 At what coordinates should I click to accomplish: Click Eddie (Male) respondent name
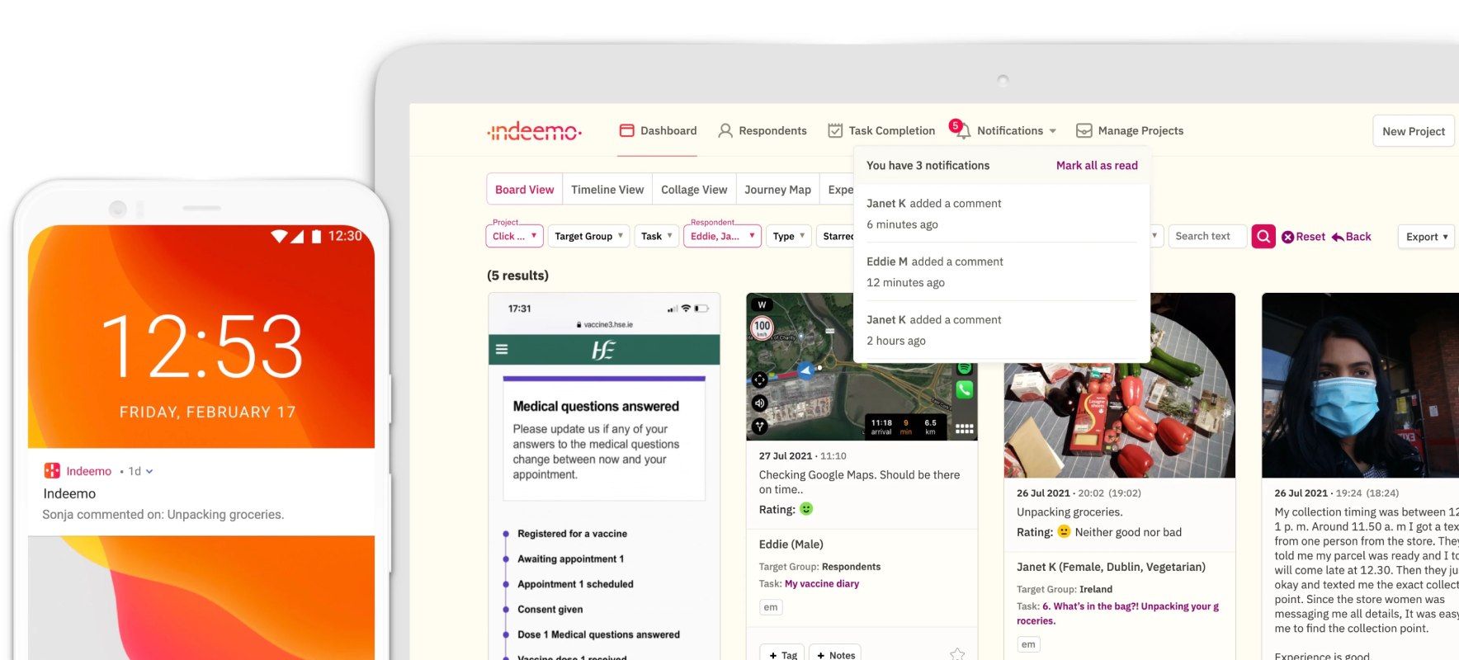click(x=791, y=544)
